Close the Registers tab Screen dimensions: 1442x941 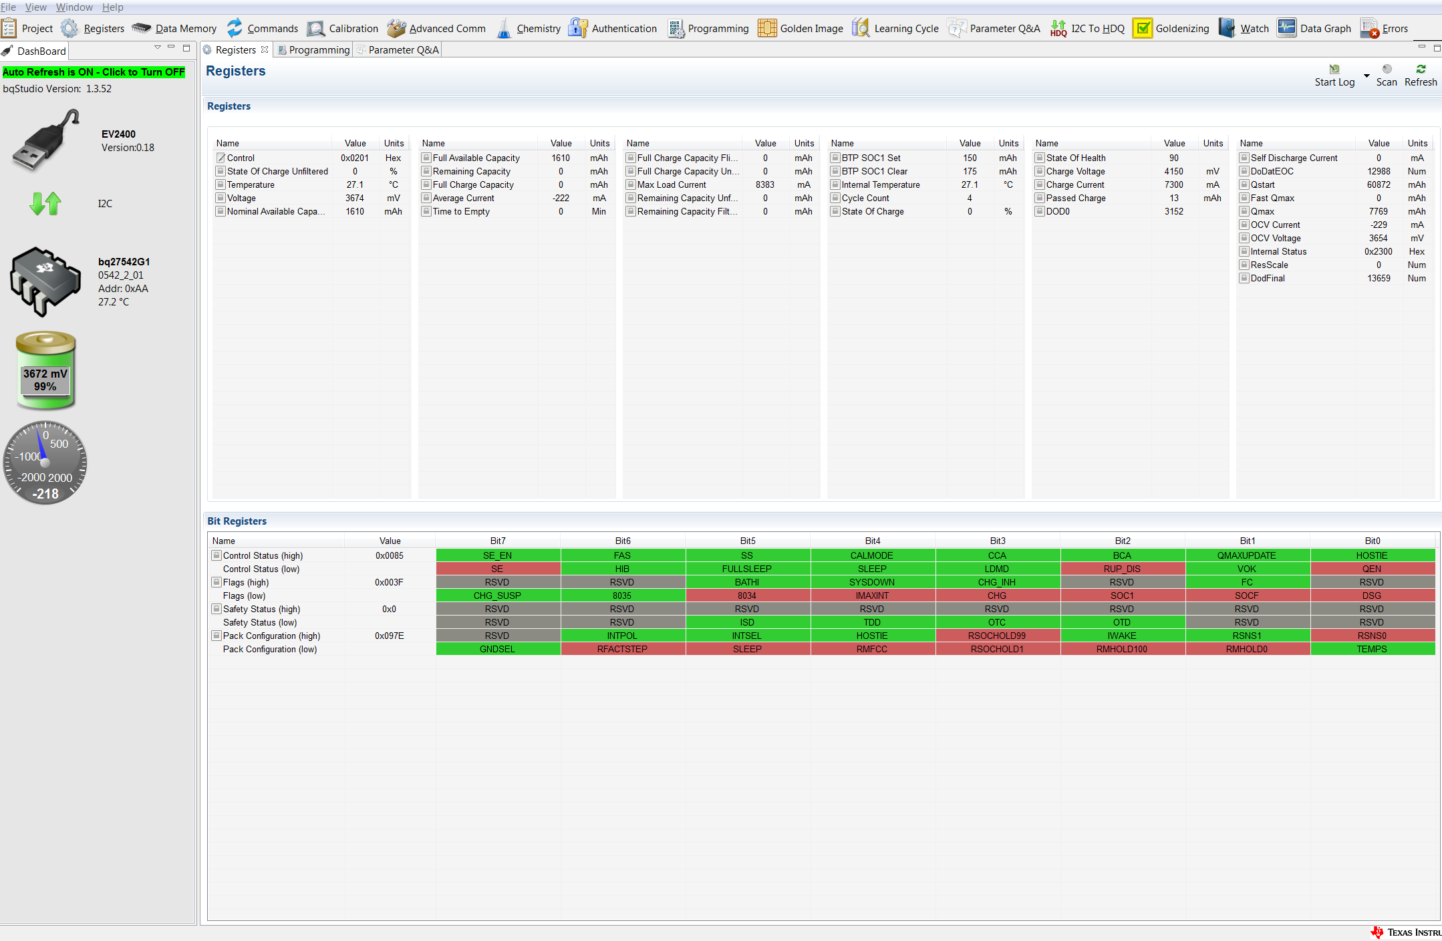[265, 49]
